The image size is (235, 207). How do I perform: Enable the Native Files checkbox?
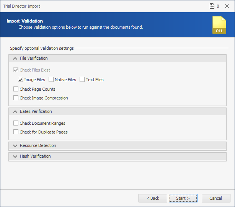pos(51,80)
